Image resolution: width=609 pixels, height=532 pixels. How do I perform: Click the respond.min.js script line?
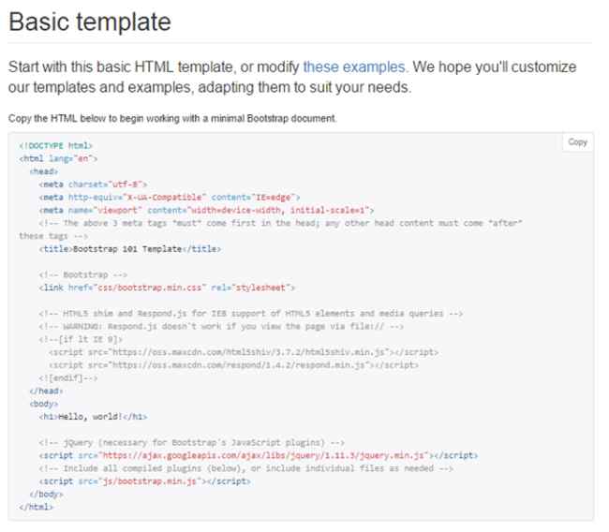coord(233,365)
